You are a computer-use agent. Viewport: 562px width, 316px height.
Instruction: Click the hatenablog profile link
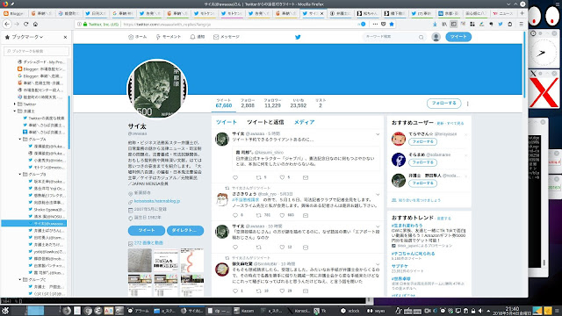[x=157, y=201]
